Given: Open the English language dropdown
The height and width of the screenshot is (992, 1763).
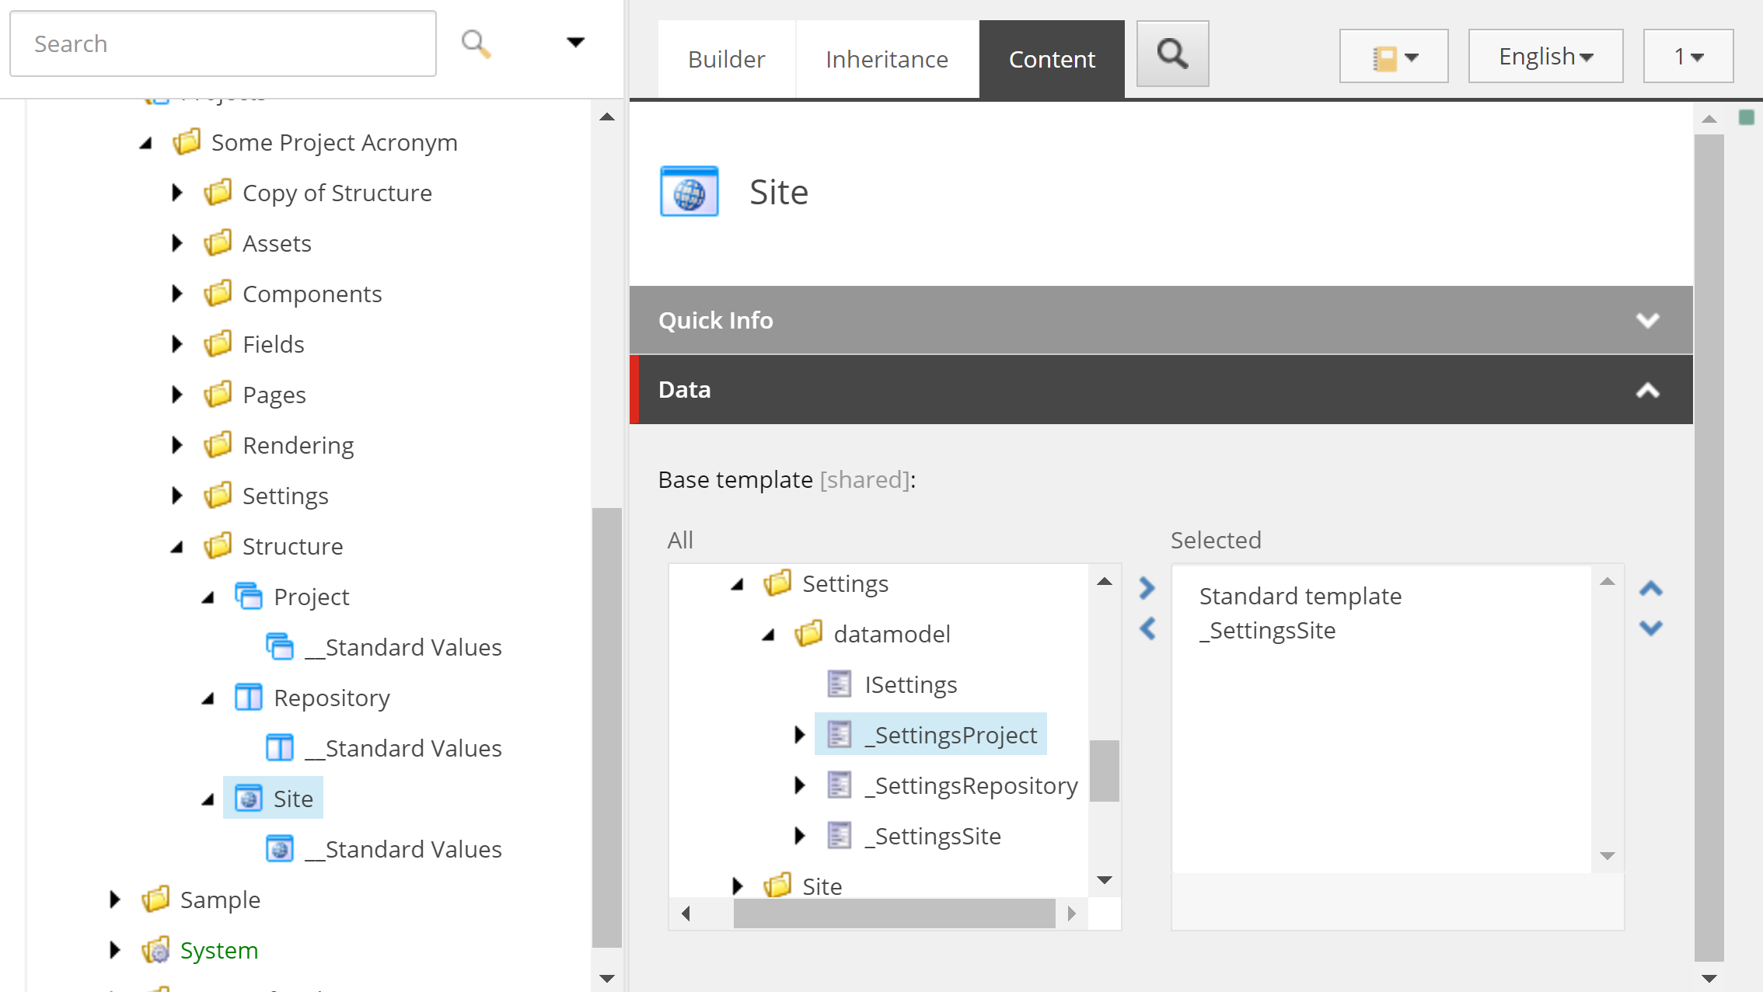Looking at the screenshot, I should 1545,55.
